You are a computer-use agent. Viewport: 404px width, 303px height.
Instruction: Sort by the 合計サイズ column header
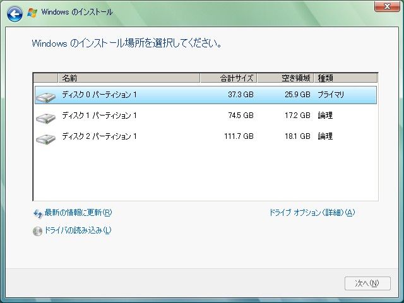coord(228,78)
